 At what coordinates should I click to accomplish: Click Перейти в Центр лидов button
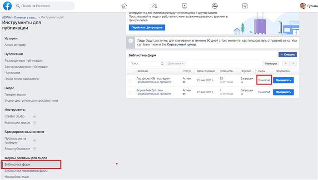pyautogui.click(x=147, y=27)
